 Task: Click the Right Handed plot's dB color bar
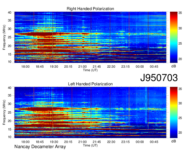(174, 37)
